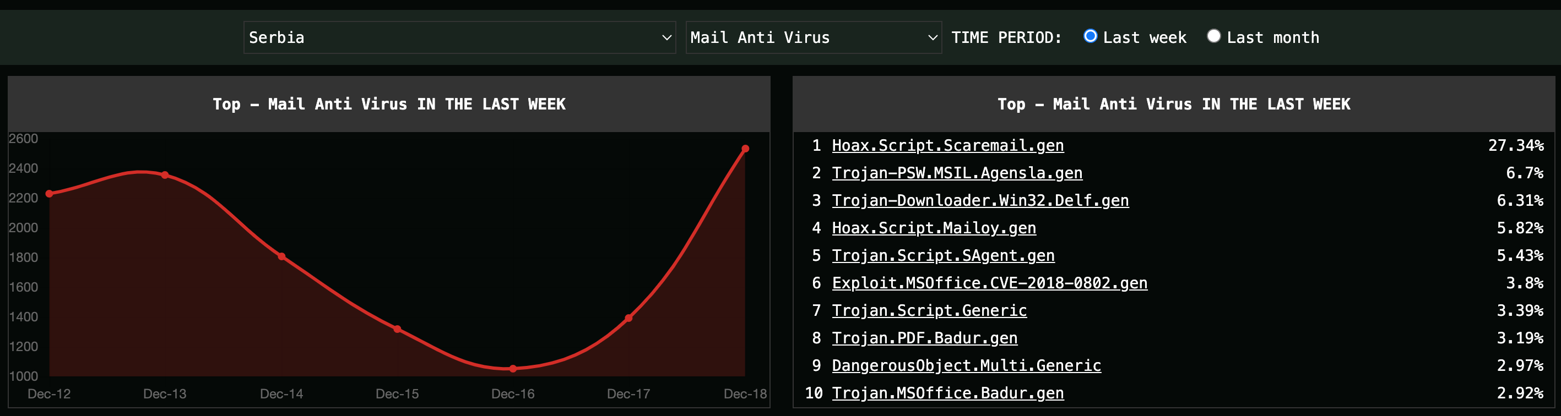Screen dimensions: 1561x416
Task: Click the Dec-18 data point on chart
Action: pos(745,149)
